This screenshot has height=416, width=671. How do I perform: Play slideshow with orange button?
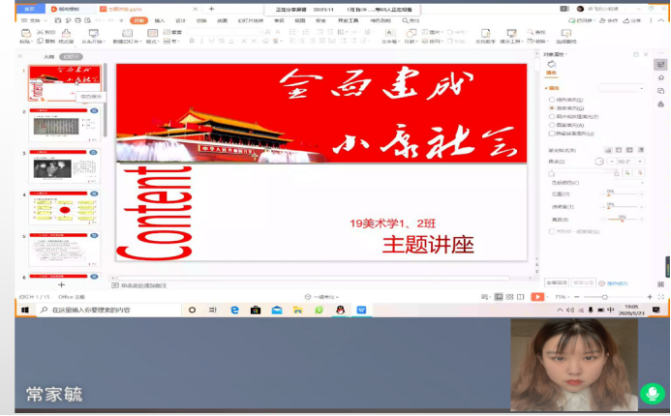pyautogui.click(x=537, y=297)
